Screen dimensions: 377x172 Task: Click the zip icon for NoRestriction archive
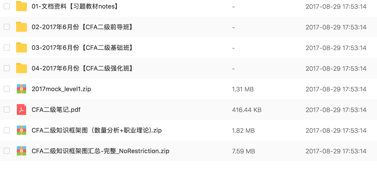coord(21,151)
